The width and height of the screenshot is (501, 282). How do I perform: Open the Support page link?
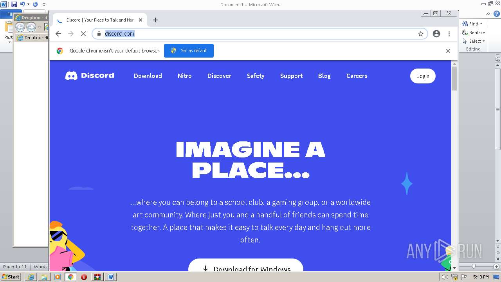coord(291,76)
